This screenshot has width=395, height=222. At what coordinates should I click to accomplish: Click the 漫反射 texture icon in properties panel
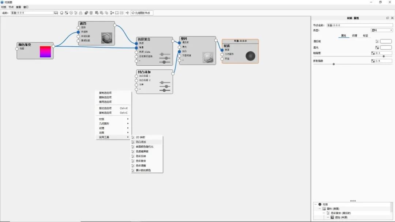[377, 41]
